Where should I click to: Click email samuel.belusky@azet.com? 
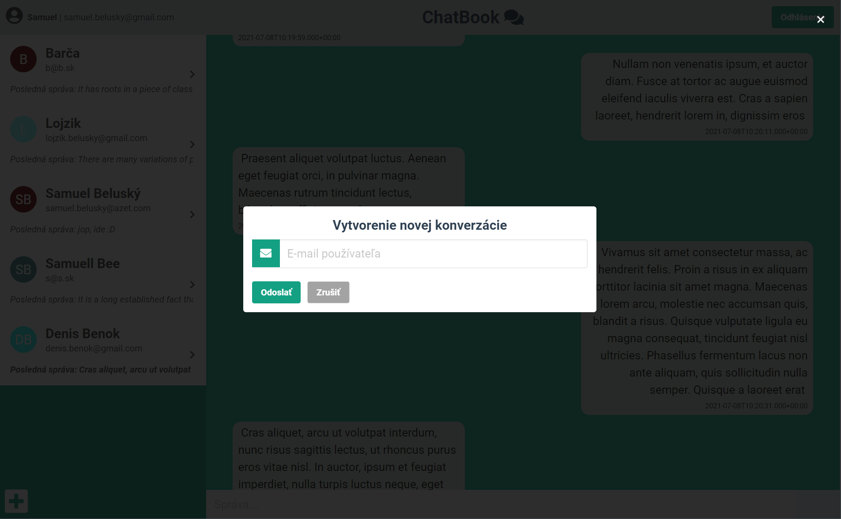pyautogui.click(x=98, y=208)
